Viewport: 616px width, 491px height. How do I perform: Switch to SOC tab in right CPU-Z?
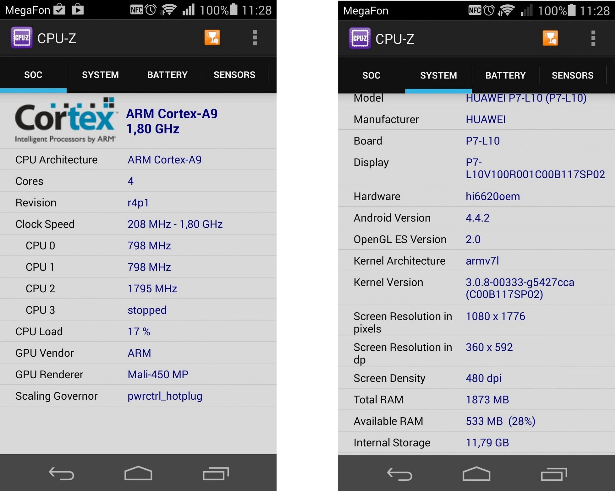click(x=371, y=75)
